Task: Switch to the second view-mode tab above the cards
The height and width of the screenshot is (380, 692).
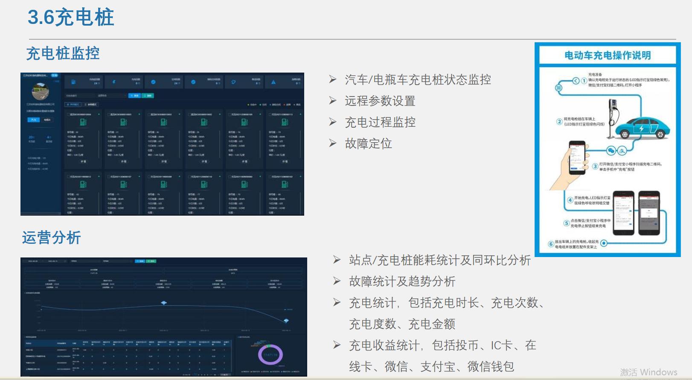Action: click(90, 104)
